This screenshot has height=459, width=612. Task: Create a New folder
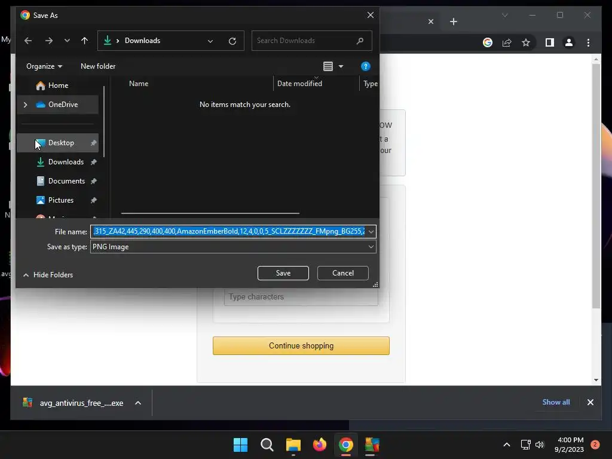pos(98,66)
